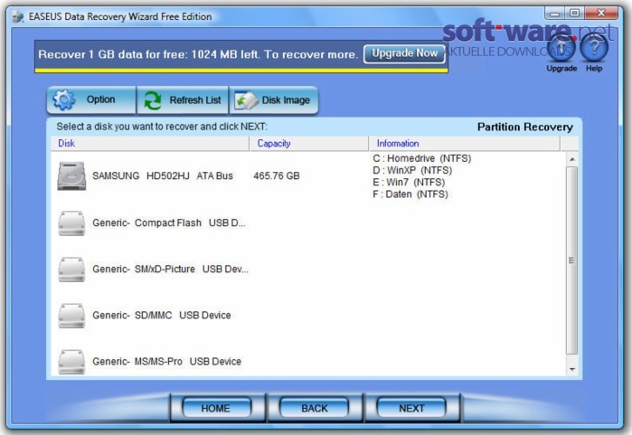Select 'Generic- SM/xD-Picture USB Dev...' text
Image resolution: width=632 pixels, height=435 pixels.
(x=171, y=269)
